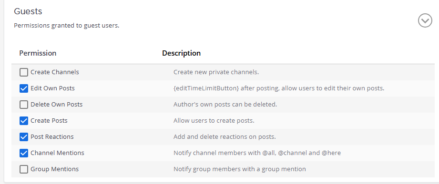Click the 'Edit Own Posts' label
This screenshot has width=439, height=184.
click(x=52, y=88)
